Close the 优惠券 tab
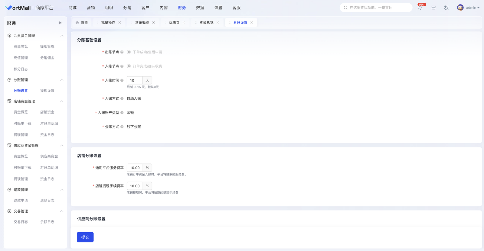484x251 pixels. click(184, 23)
